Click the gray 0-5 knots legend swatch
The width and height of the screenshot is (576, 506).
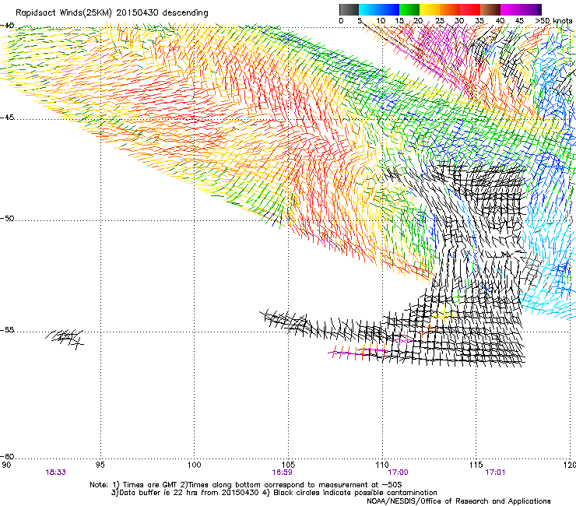point(349,9)
